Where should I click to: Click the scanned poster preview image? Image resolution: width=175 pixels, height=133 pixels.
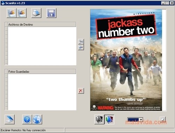(x=126, y=60)
